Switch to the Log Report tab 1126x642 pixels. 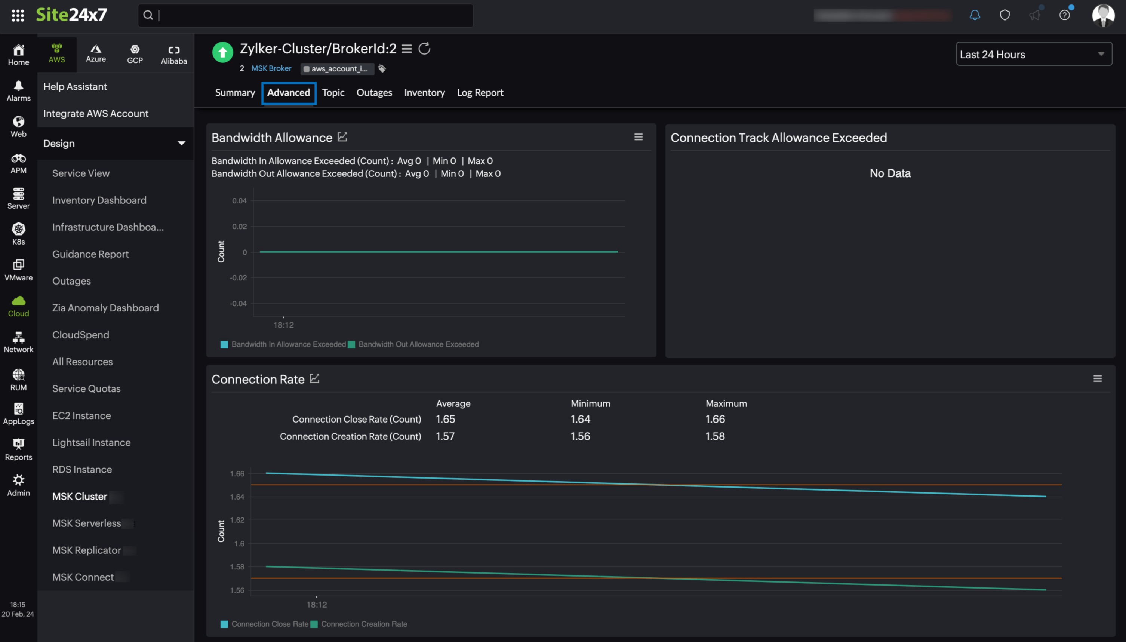[480, 93]
